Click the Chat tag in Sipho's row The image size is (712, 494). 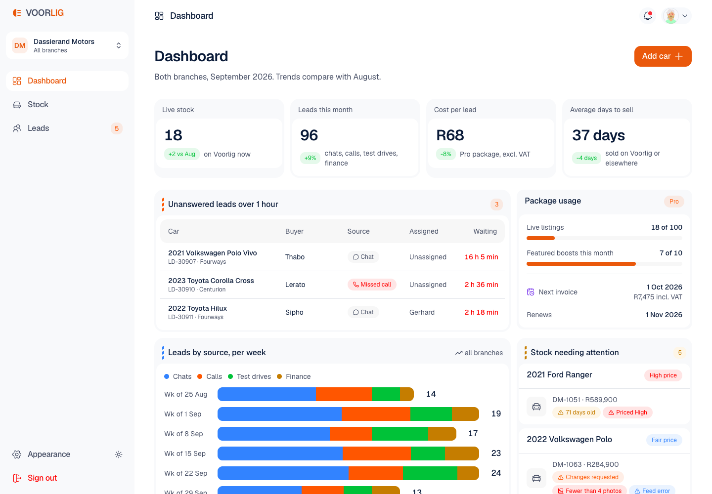(x=363, y=312)
